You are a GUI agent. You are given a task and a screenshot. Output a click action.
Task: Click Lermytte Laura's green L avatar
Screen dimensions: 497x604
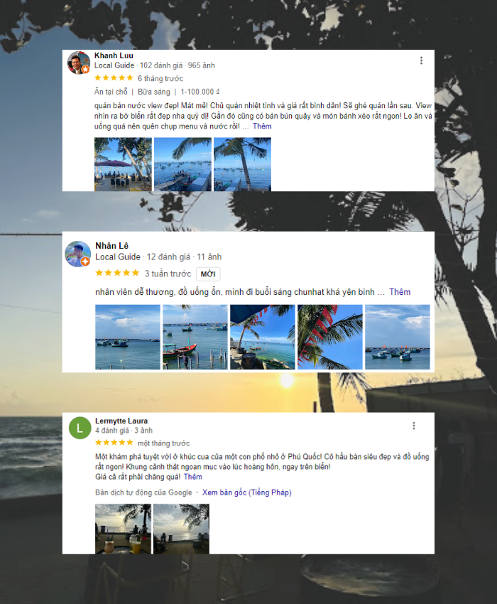pyautogui.click(x=80, y=428)
